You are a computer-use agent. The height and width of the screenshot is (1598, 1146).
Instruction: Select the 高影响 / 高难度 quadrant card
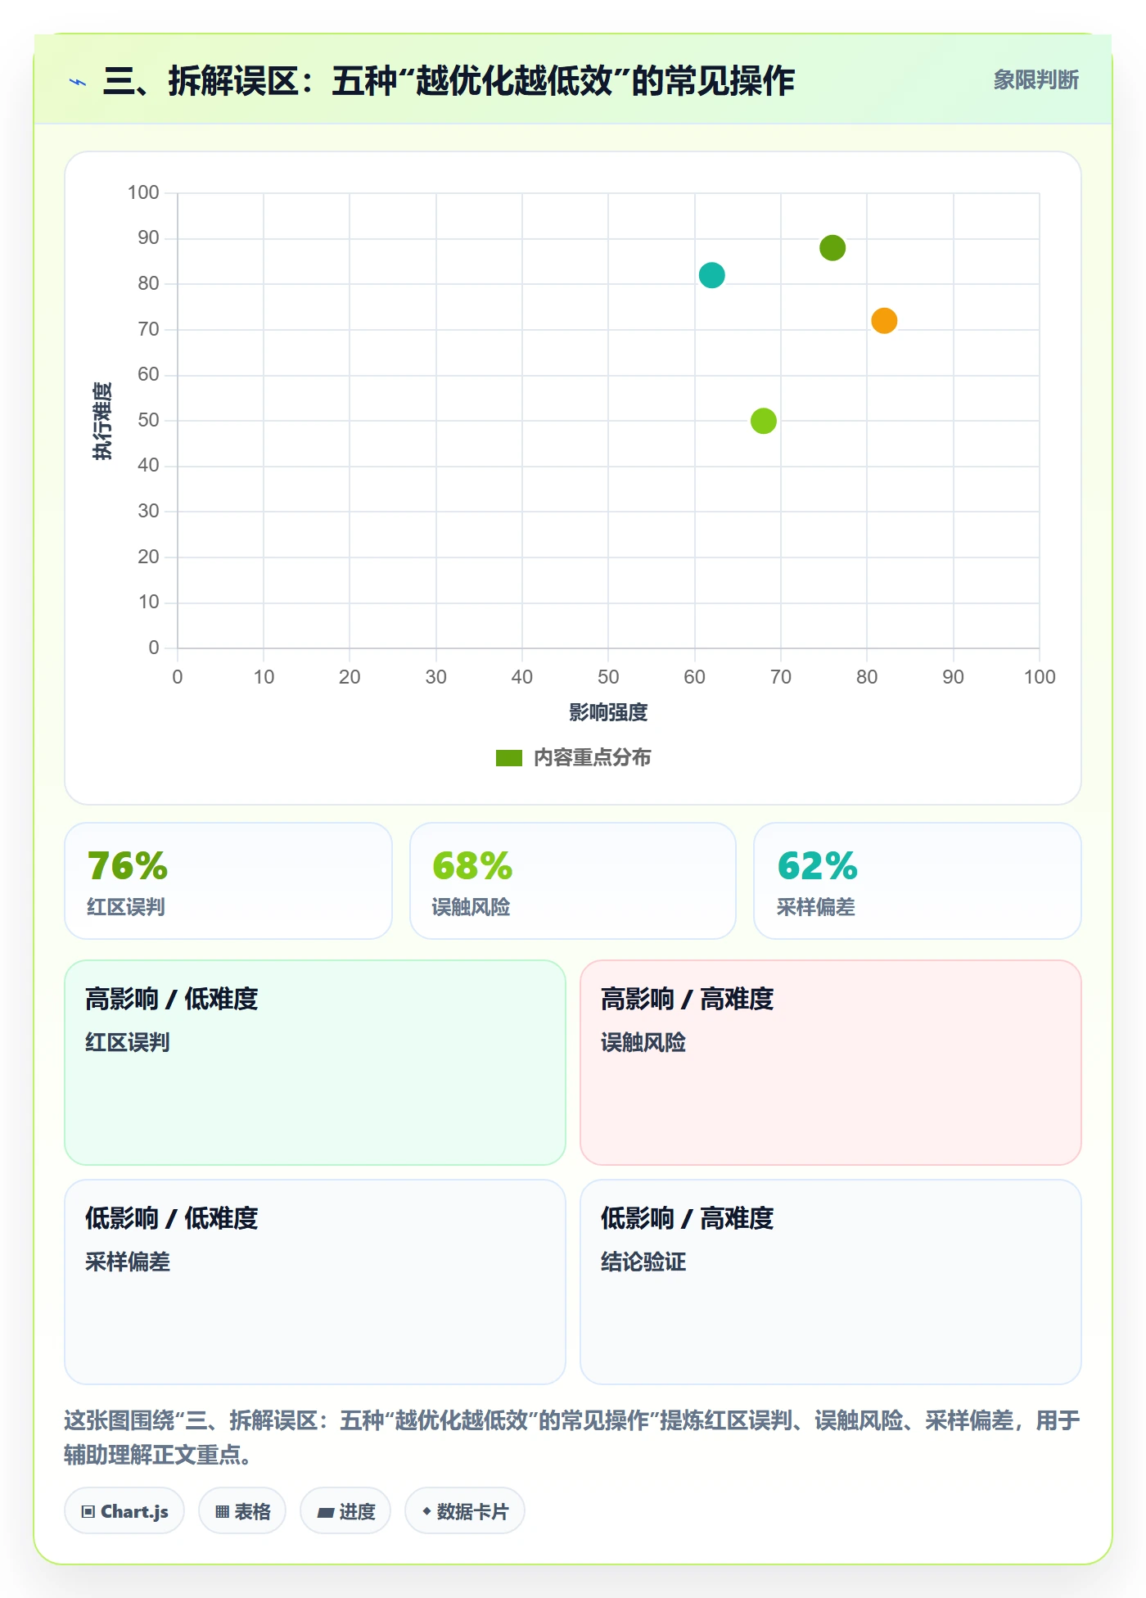coord(831,1063)
